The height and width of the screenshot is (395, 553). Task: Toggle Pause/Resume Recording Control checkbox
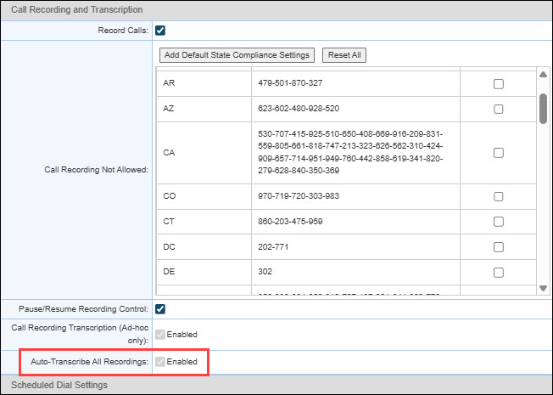click(160, 308)
